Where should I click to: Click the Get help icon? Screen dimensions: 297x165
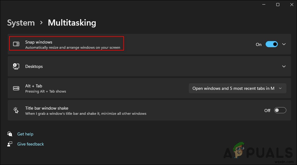10,134
